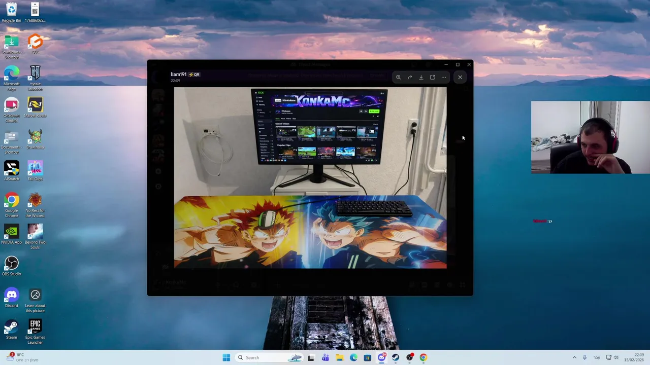Viewport: 650px width, 365px height.
Task: Open the QR code image file on desktop
Action: click(x=35, y=13)
